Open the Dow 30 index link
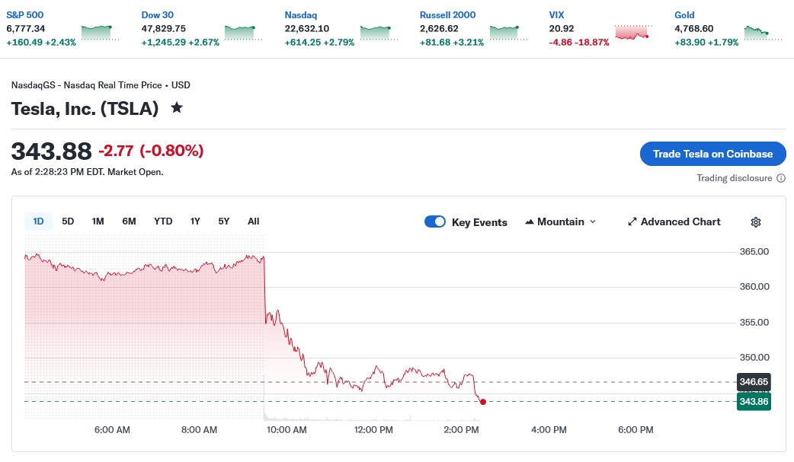Screen dimensions: 794x462 158,15
